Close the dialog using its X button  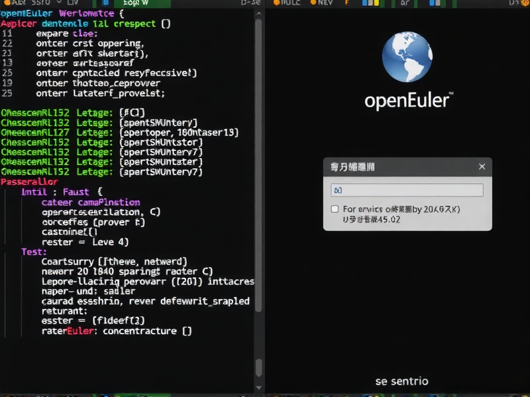[482, 167]
